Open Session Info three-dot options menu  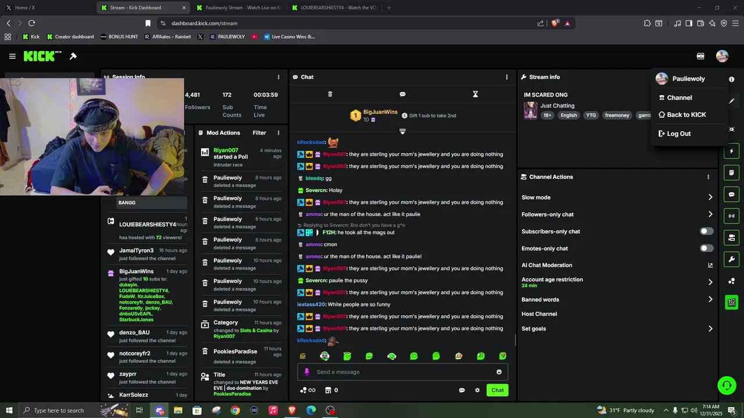[x=278, y=77]
